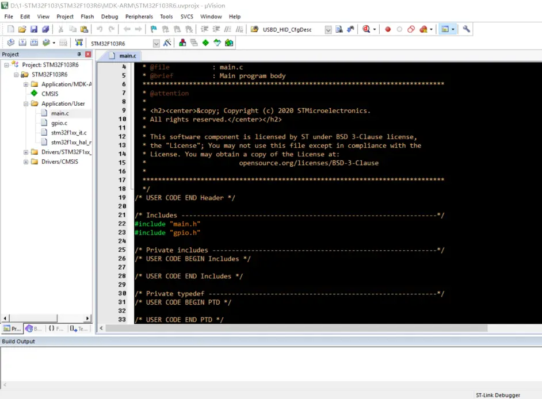Open Select Software Packs with the diamond-funnel icon
The image size is (542, 399).
(217, 43)
